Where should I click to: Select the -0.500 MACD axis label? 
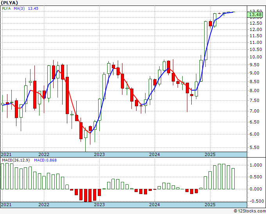click(256, 201)
